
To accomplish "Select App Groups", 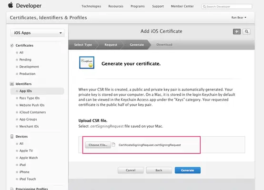I will click(x=28, y=120).
